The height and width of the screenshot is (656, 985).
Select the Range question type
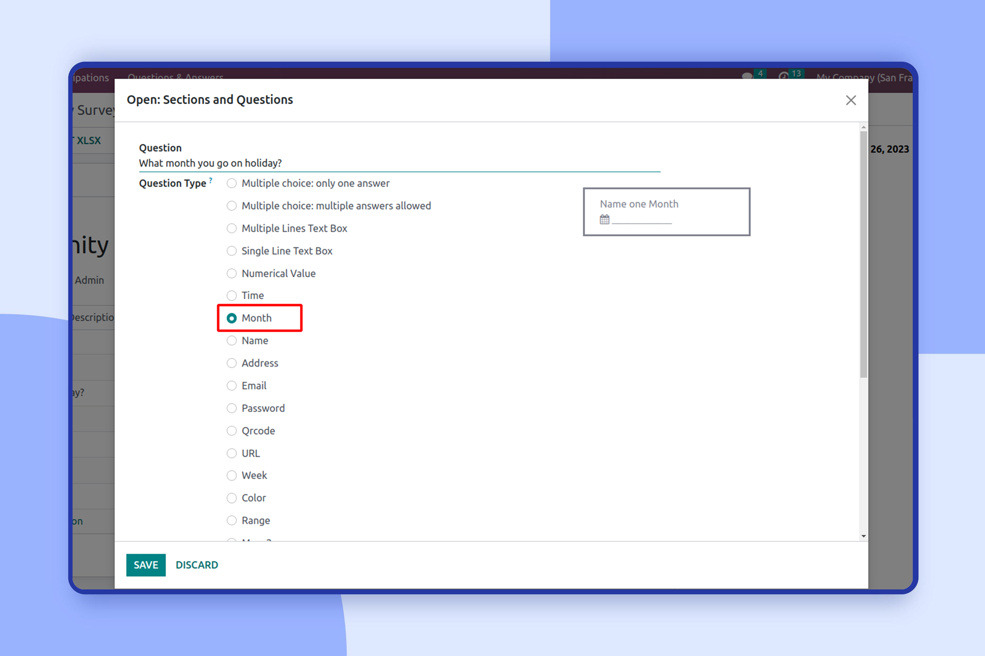[231, 521]
